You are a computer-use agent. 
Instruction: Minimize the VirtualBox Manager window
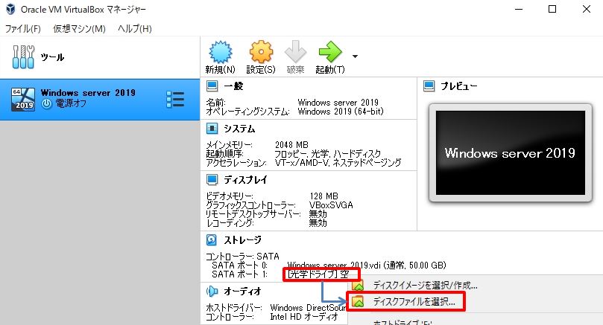519,9
